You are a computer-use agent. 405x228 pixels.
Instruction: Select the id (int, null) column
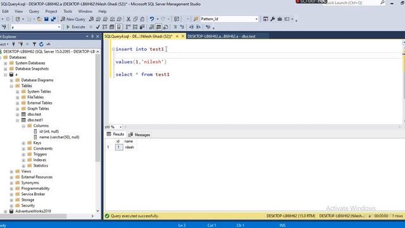49,132
